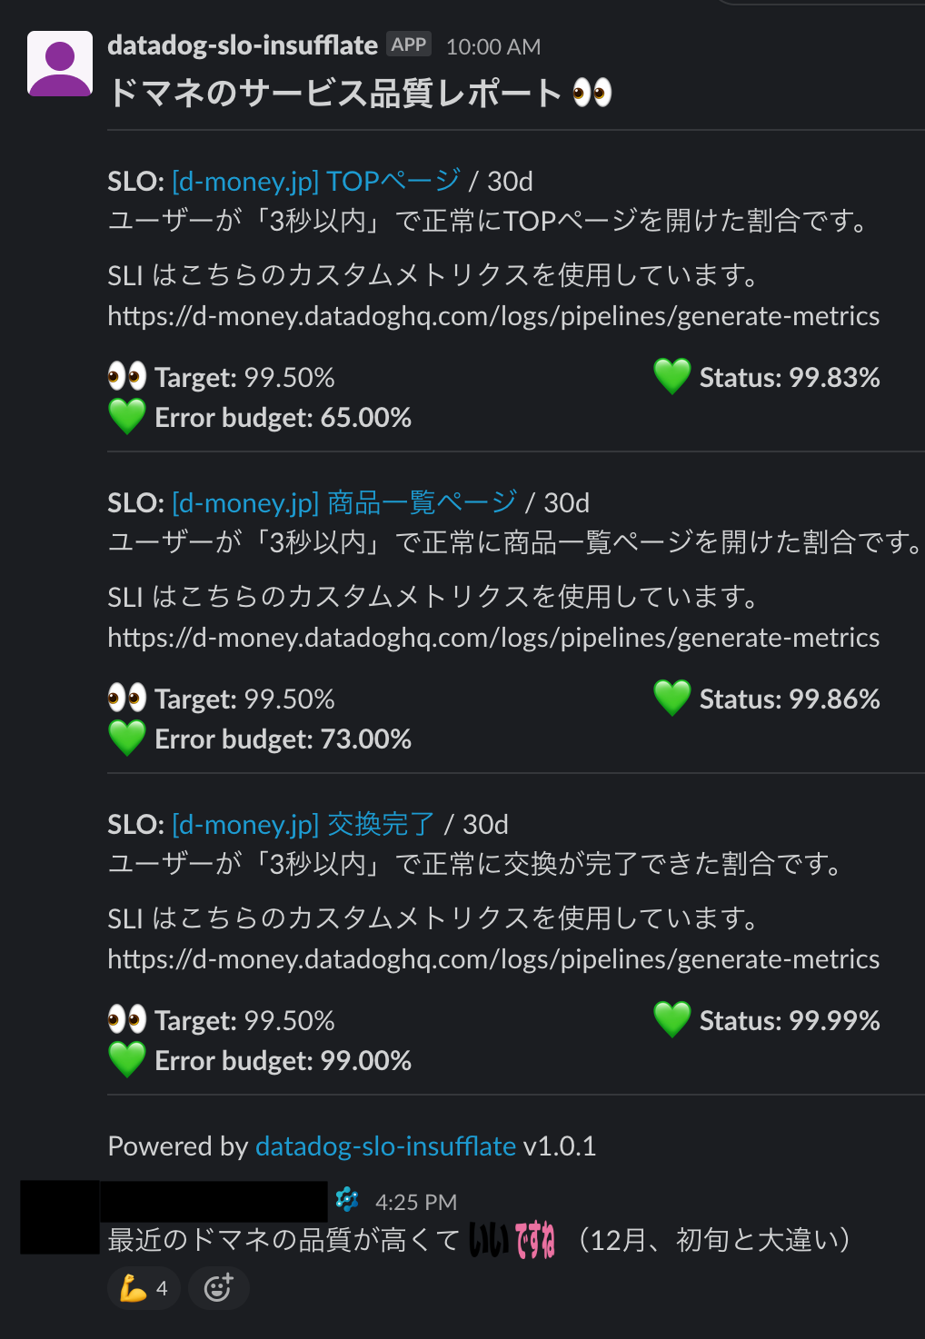
Task: Click the eyes emoji beside the third Target: 99.50%
Action: click(x=127, y=1019)
